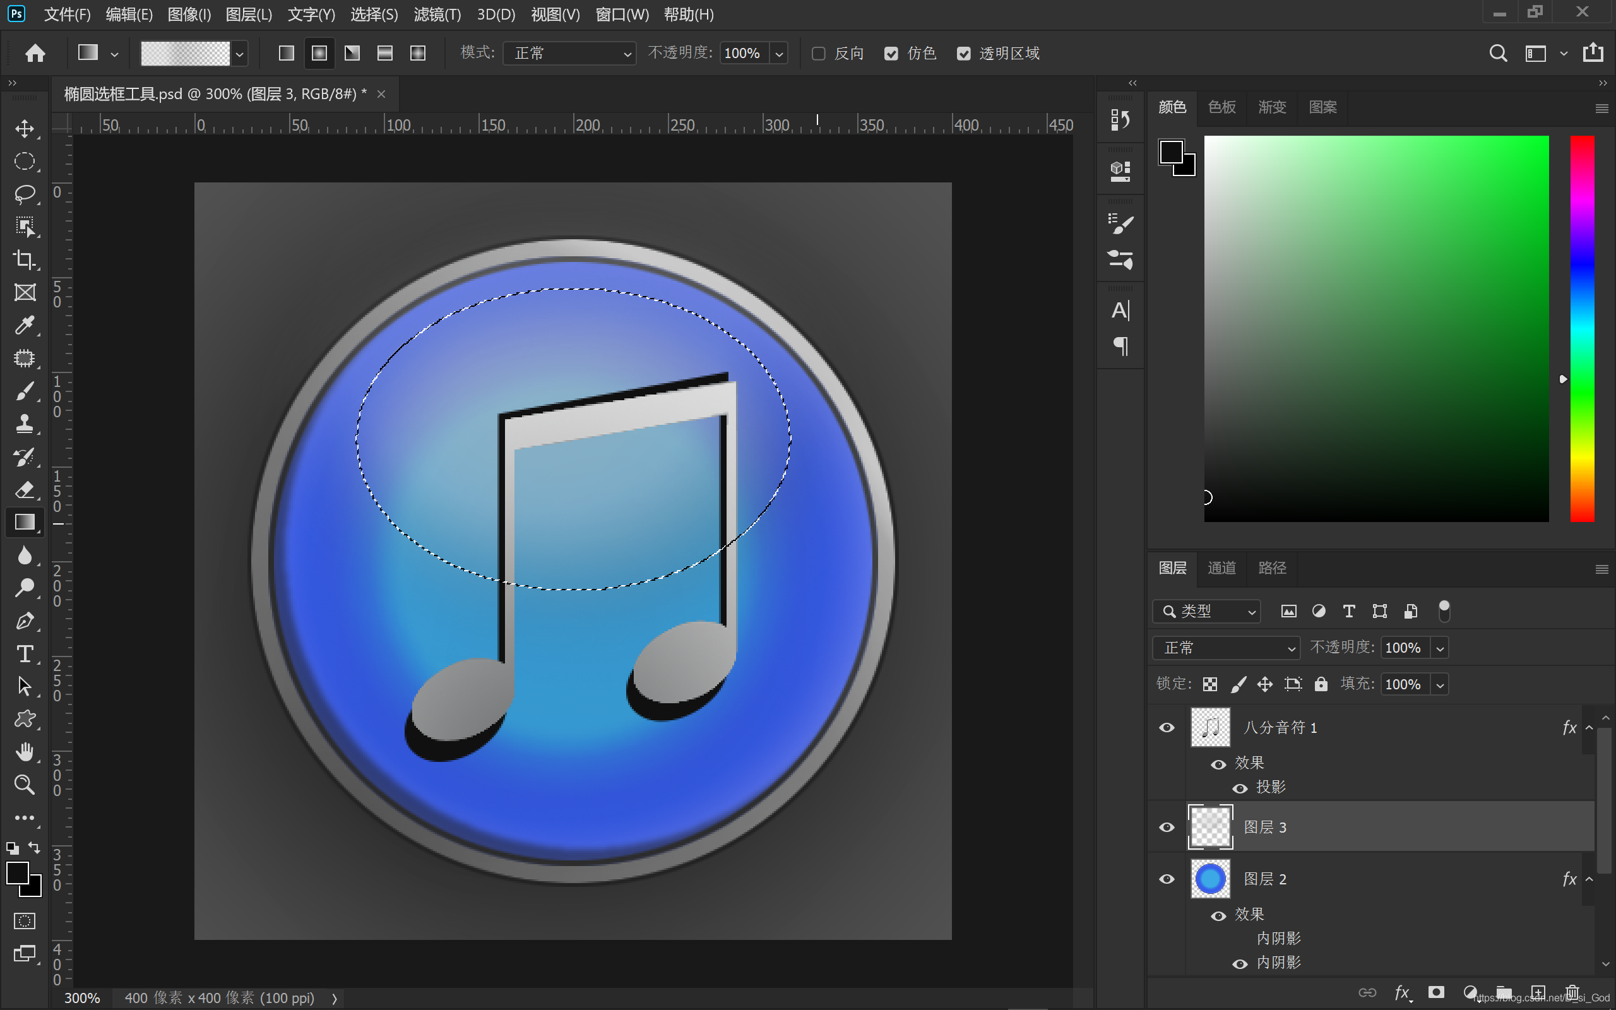Switch to the 色板 tab
This screenshot has width=1616, height=1010.
[1221, 107]
